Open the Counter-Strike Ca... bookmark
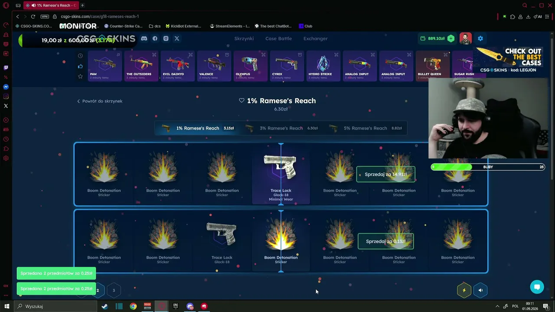555x312 pixels. [x=123, y=26]
